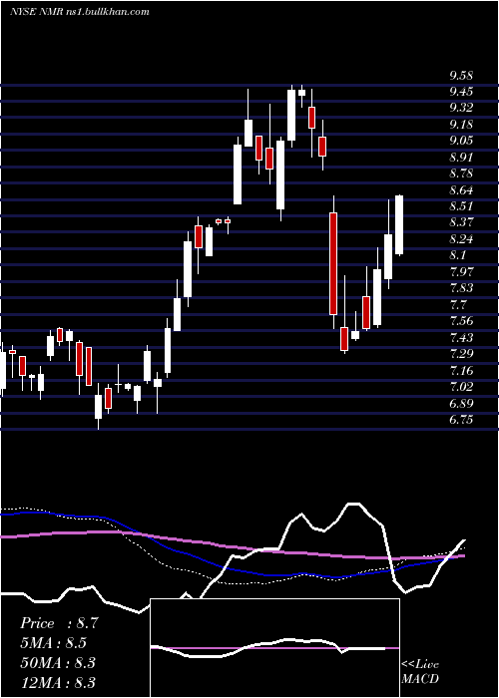499x698 pixels.
Task: Select the 8.51 price axis label
Action: coord(461,207)
